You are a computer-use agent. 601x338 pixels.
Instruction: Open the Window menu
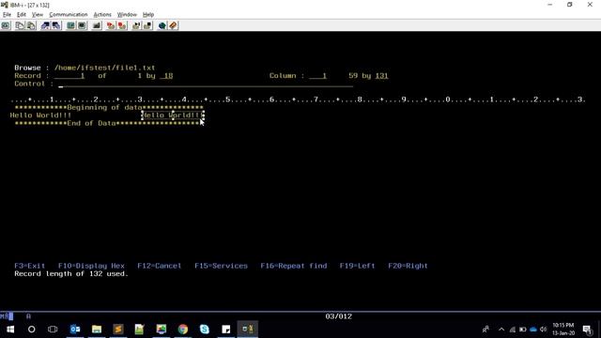click(127, 15)
